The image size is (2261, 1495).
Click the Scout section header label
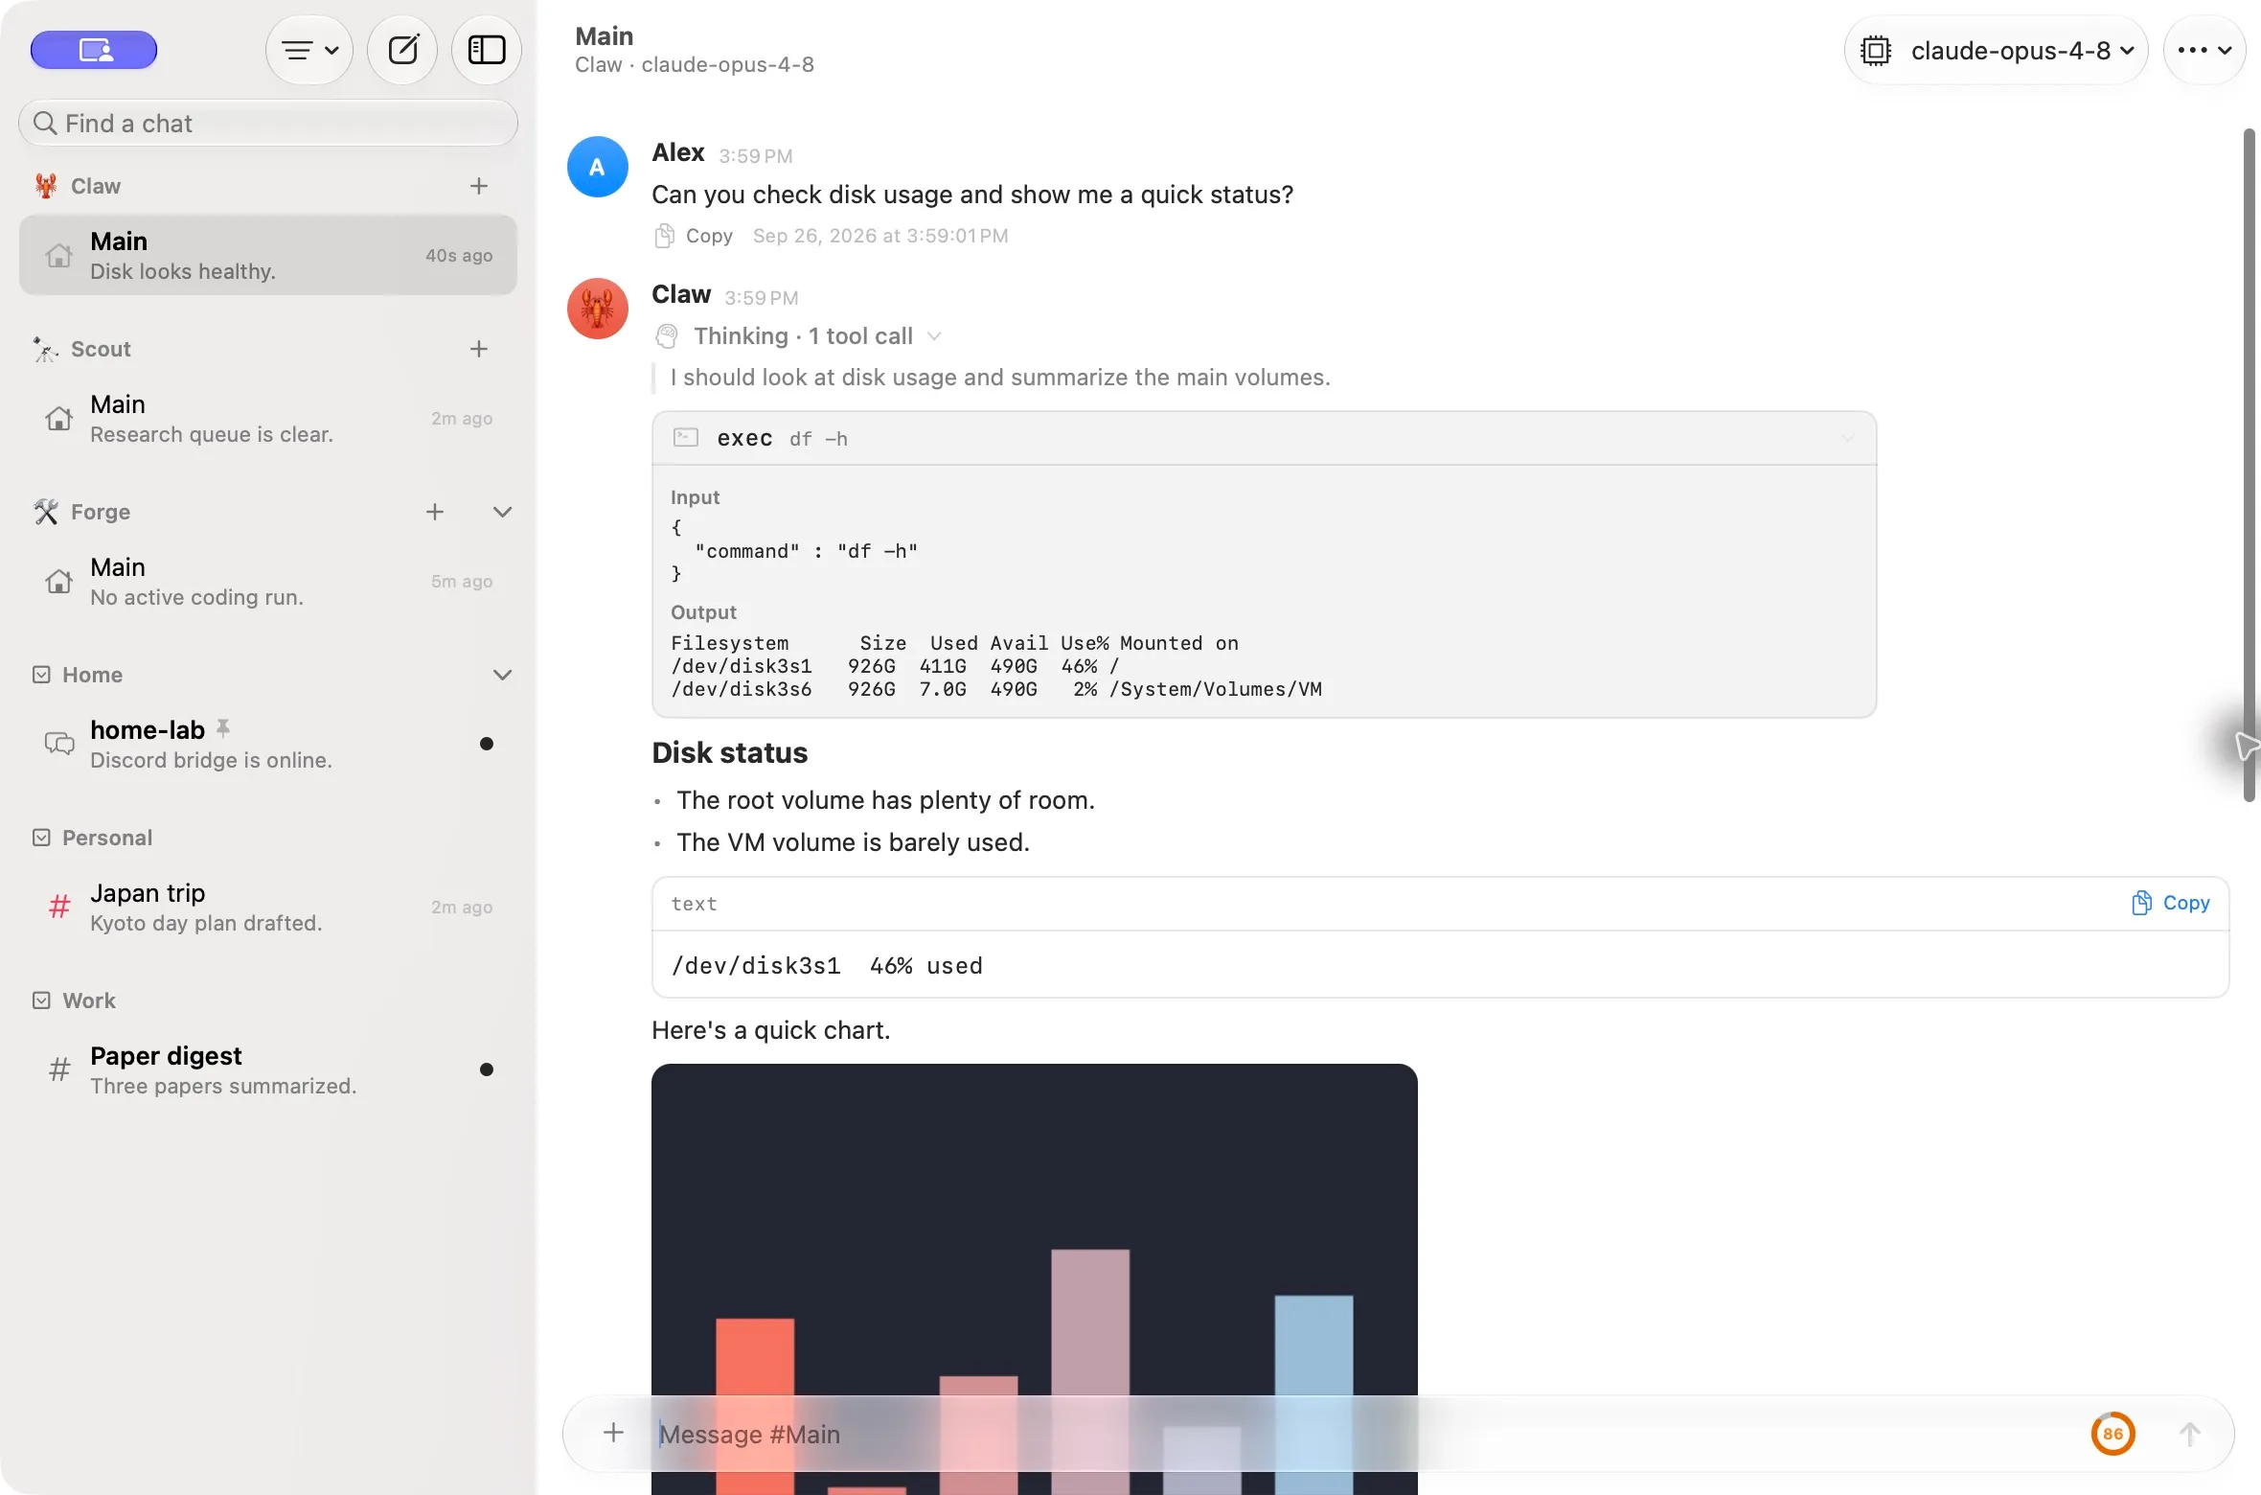pyautogui.click(x=101, y=349)
